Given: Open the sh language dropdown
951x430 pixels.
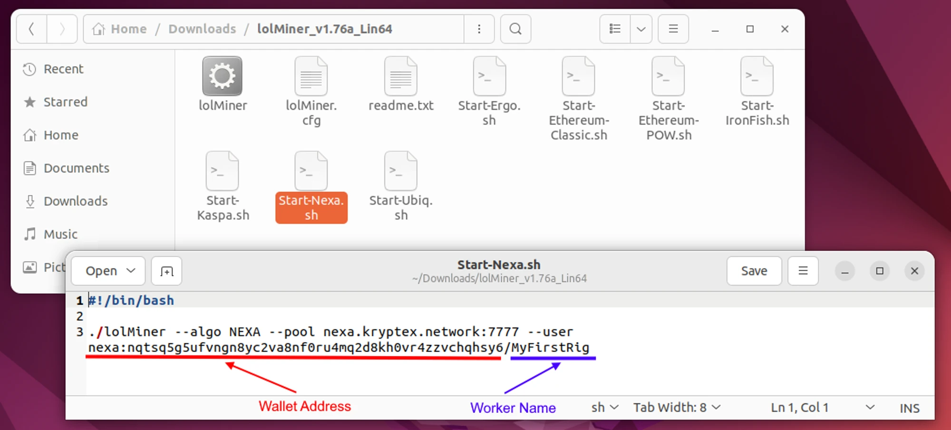Looking at the screenshot, I should pos(605,408).
